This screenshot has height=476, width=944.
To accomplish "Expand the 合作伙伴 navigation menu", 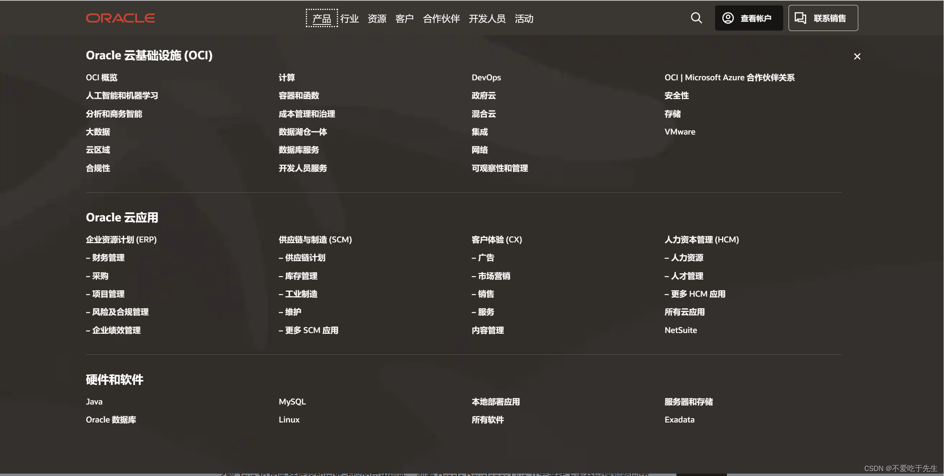I will pyautogui.click(x=441, y=18).
